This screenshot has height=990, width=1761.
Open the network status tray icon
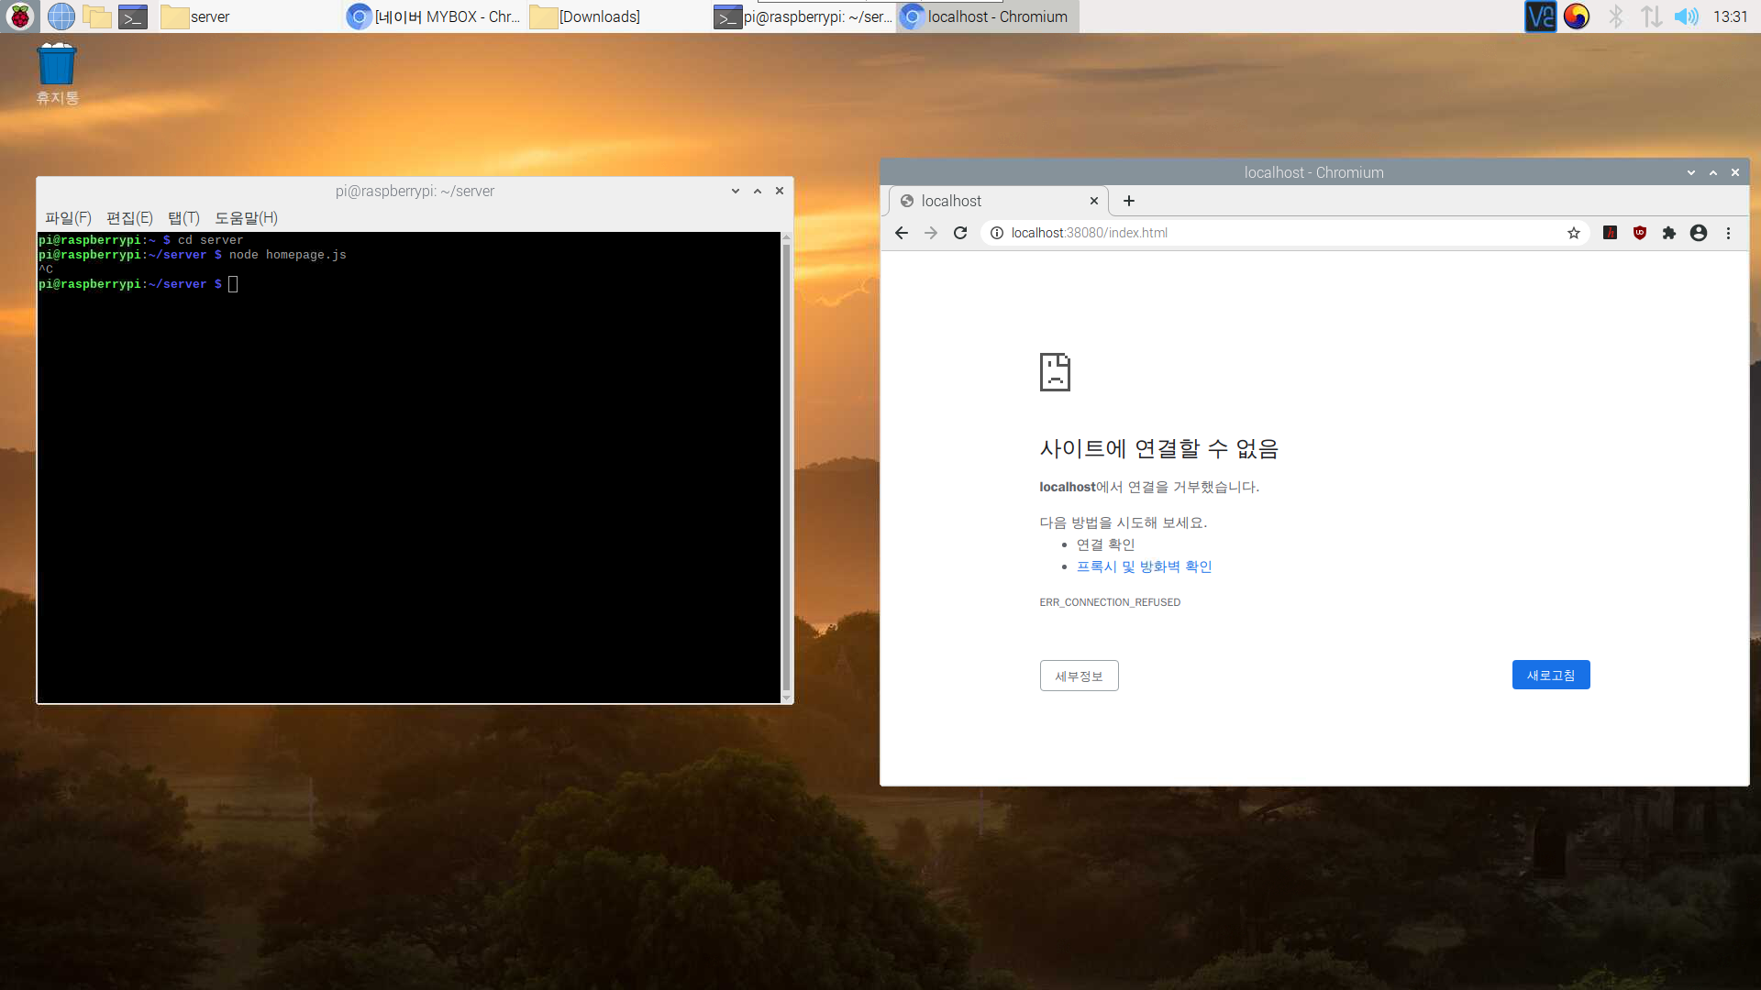(1651, 16)
